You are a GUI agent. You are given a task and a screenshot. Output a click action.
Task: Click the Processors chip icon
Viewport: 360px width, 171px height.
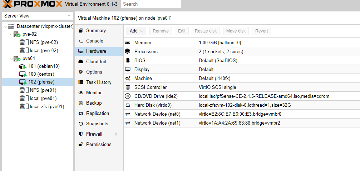[x=127, y=51]
